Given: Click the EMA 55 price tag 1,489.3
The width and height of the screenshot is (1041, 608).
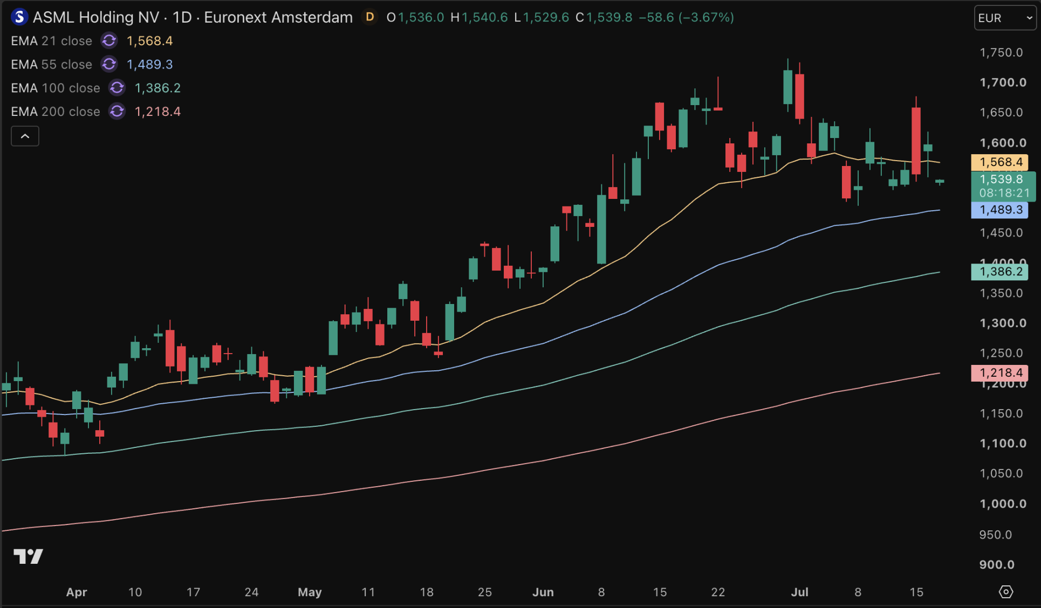Looking at the screenshot, I should point(1000,210).
